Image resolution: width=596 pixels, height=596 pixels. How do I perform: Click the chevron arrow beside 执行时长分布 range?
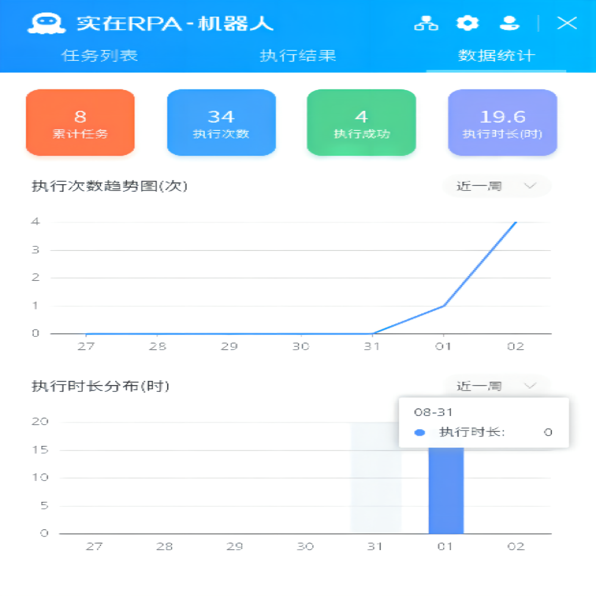[530, 386]
